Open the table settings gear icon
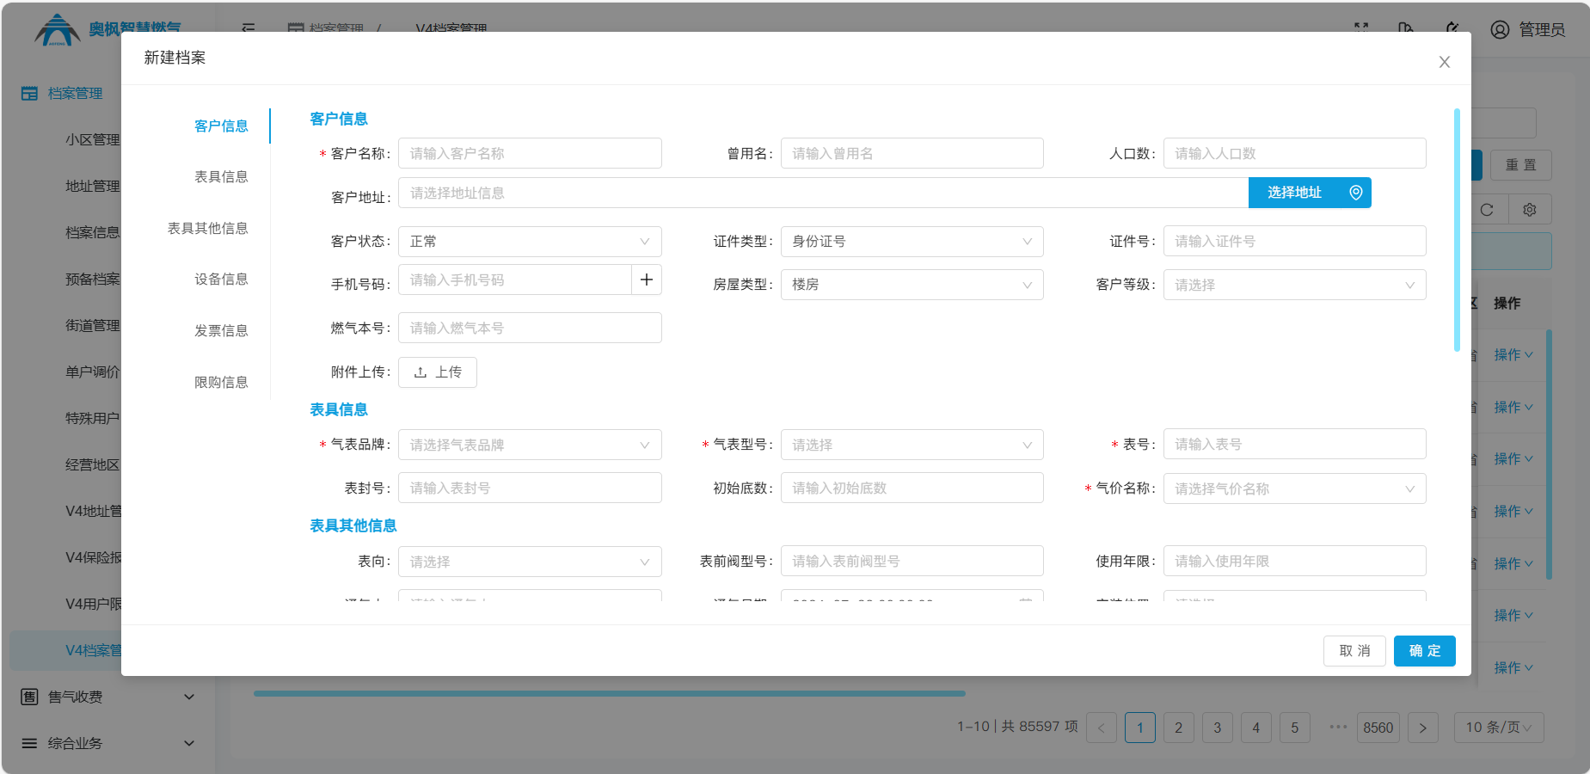The height and width of the screenshot is (774, 1590). pos(1530,210)
